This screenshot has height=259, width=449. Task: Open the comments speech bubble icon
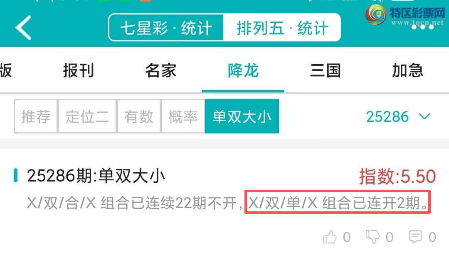415,237
